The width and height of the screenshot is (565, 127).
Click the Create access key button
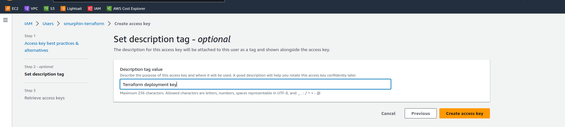click(464, 113)
